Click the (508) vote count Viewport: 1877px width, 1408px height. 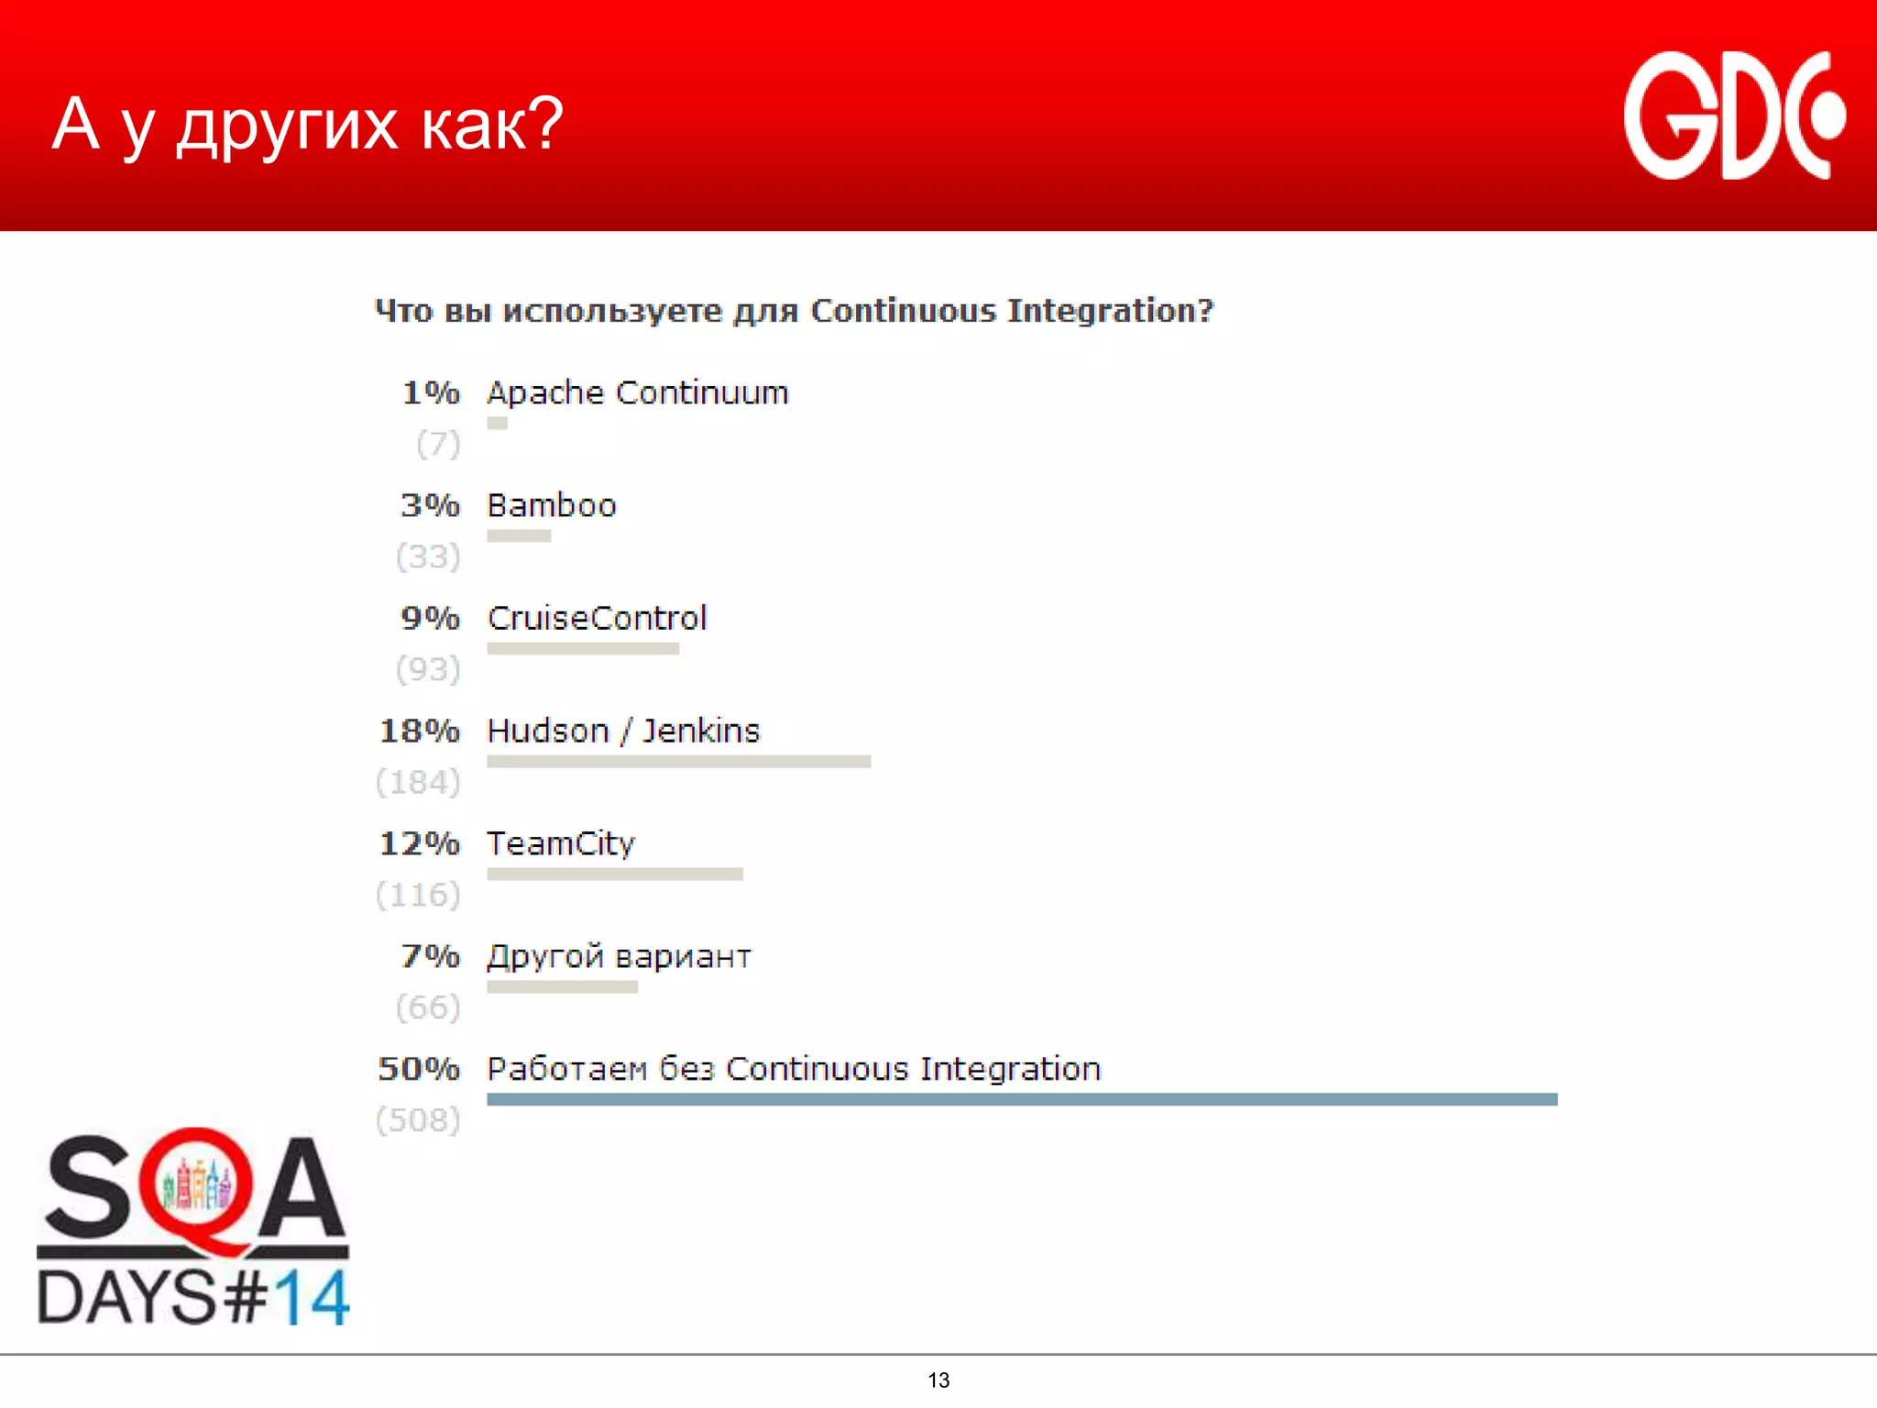pos(418,1119)
